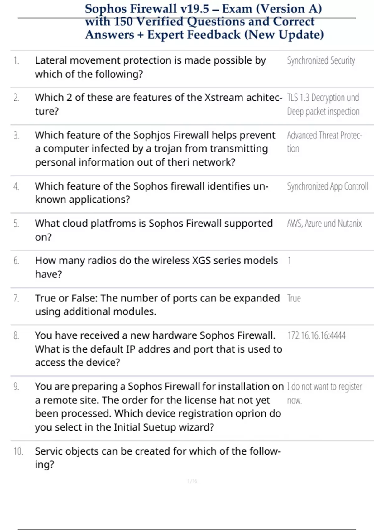Click the answer 'Synchronized Security'
Viewport: 374px width, 530px height.
pos(321,60)
